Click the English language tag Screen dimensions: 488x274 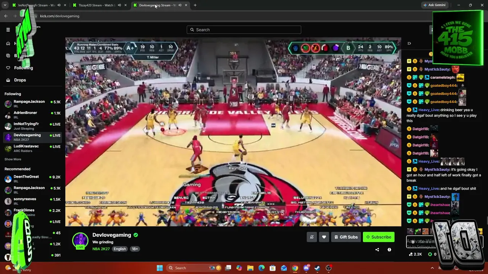[x=120, y=249]
